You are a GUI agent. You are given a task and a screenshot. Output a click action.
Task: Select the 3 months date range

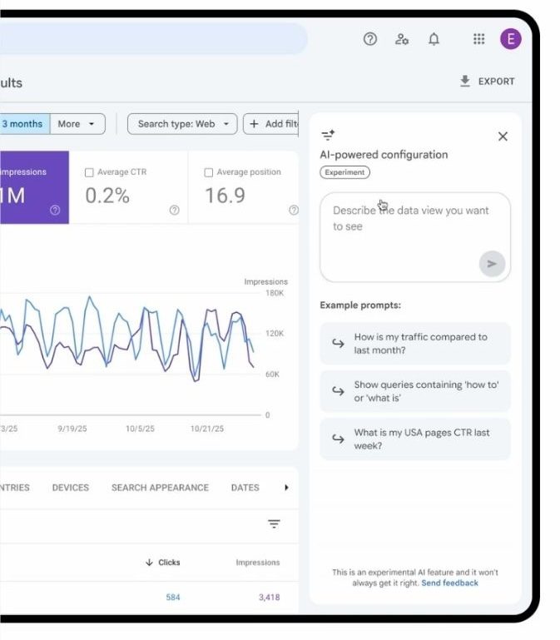click(x=22, y=124)
